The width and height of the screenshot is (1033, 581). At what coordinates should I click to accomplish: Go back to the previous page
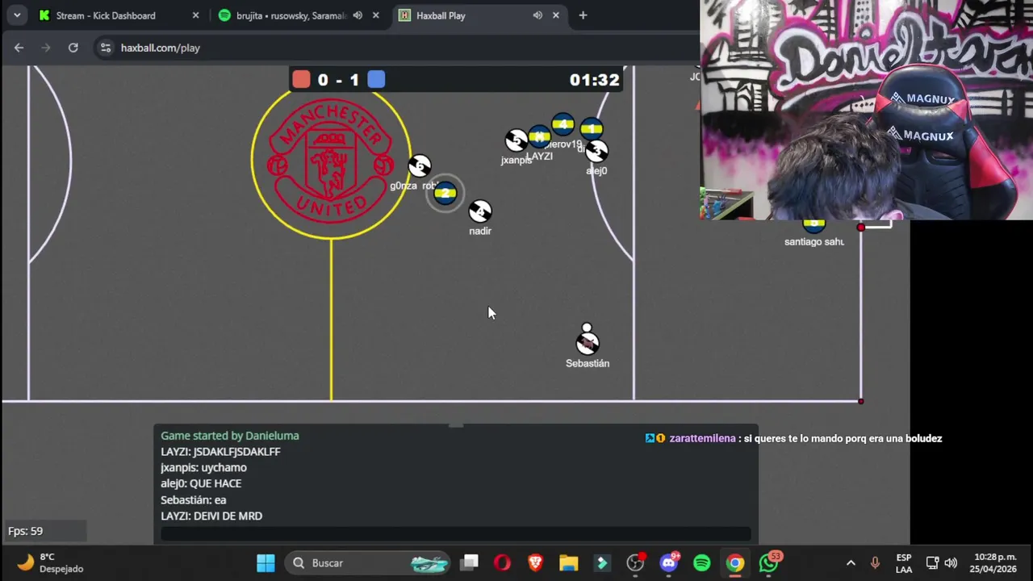(x=19, y=48)
